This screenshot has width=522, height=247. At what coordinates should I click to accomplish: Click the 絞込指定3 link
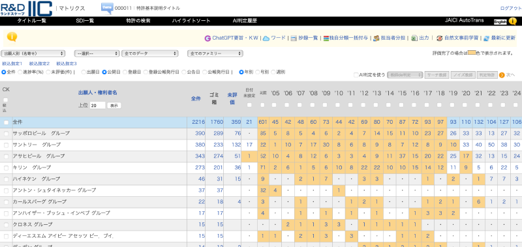click(67, 63)
